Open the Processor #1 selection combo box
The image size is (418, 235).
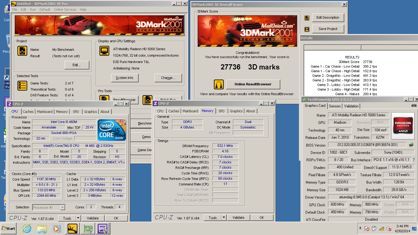point(49,207)
